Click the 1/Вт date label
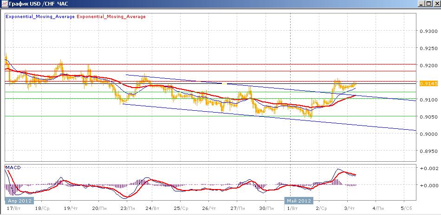 (293, 209)
